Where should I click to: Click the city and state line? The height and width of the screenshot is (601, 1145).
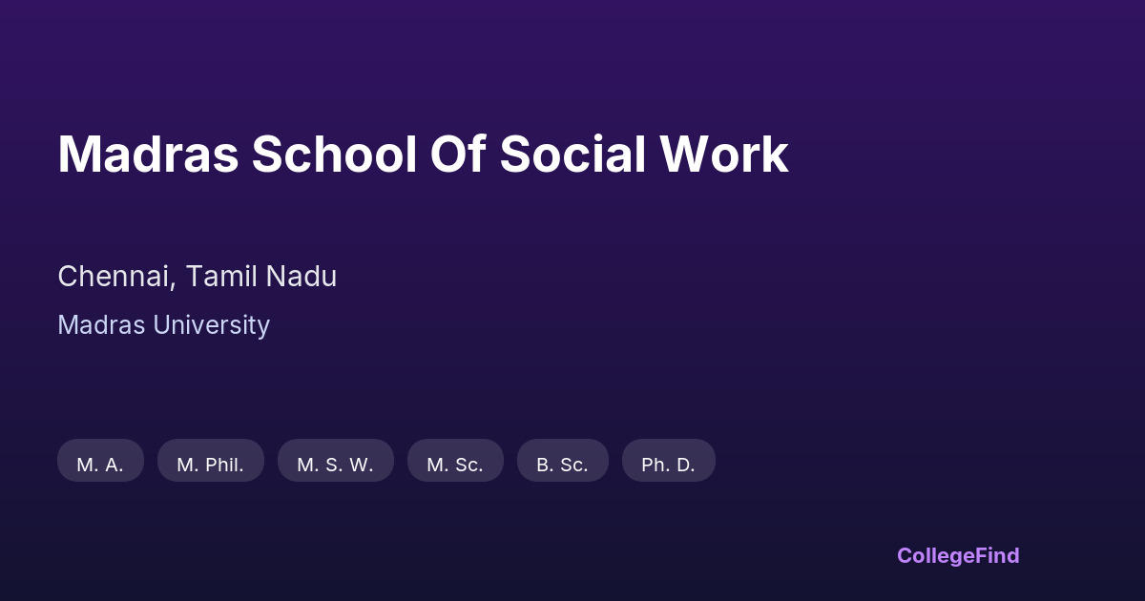pos(197,277)
